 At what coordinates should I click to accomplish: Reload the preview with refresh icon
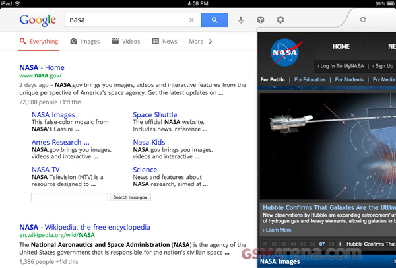[363, 20]
